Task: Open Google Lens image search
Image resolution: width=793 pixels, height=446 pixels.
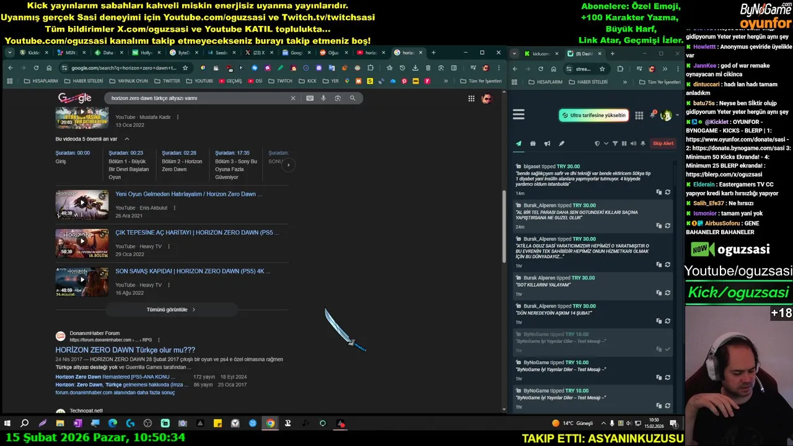Action: click(x=338, y=98)
